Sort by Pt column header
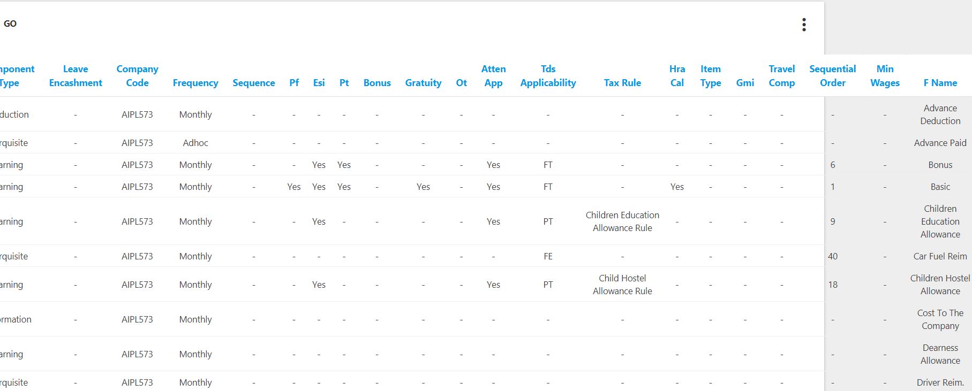 (344, 83)
